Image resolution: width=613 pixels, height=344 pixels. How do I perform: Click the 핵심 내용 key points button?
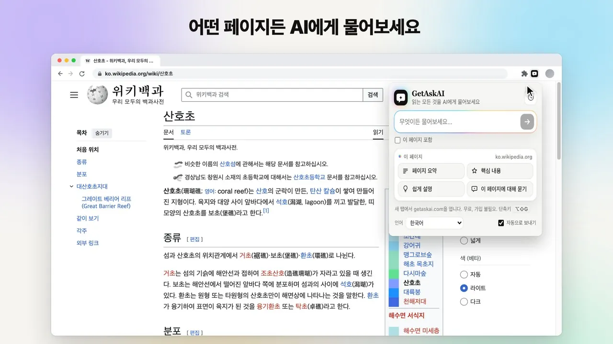500,171
